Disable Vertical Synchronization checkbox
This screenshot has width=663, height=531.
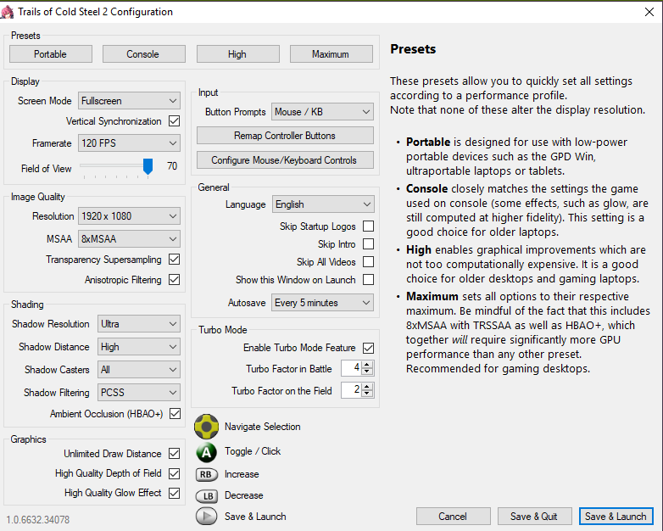point(175,121)
